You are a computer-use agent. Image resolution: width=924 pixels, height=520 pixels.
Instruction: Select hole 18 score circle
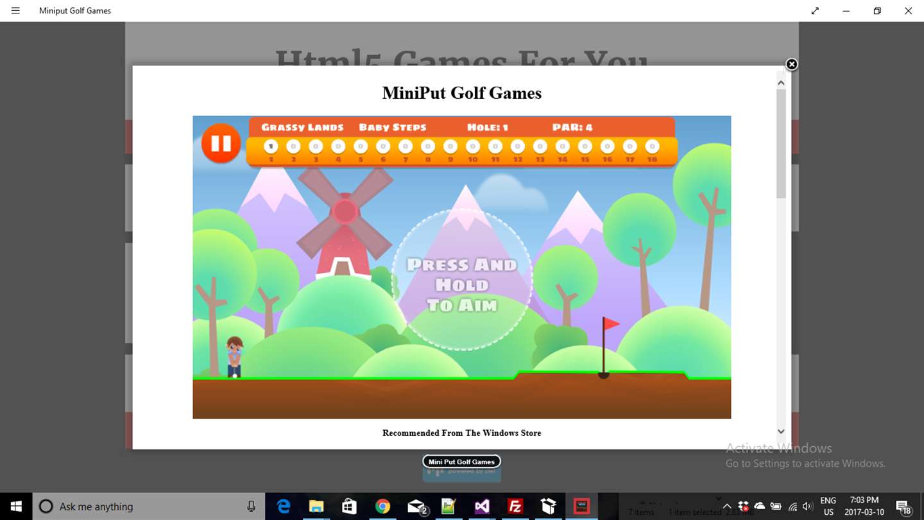pos(652,147)
